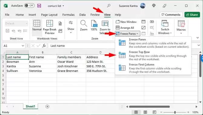Toggle the AutoSave switch
Viewport: 203px width, 115px height.
(x=29, y=5)
